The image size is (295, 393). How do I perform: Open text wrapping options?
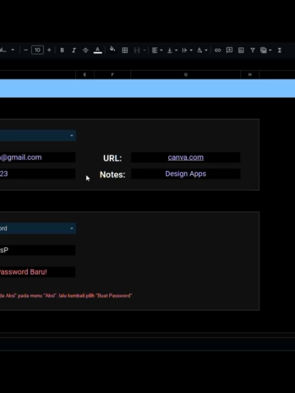187,50
